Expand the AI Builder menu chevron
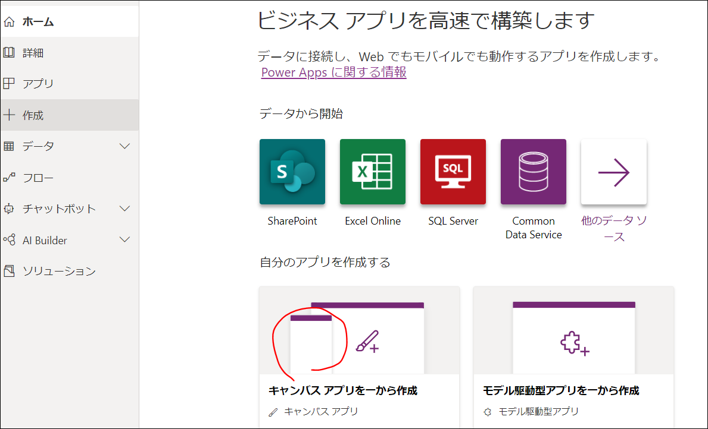Image resolution: width=708 pixels, height=429 pixels. pos(124,239)
